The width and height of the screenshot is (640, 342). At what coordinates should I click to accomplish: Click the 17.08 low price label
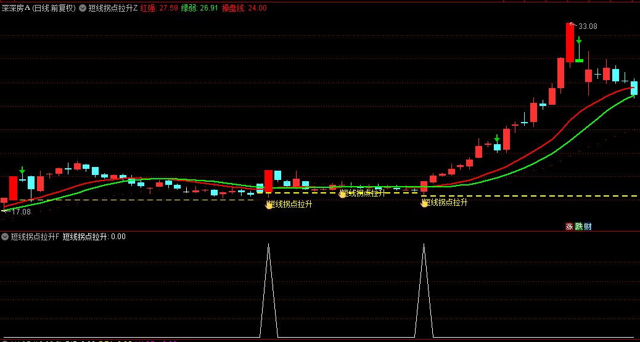pos(22,212)
